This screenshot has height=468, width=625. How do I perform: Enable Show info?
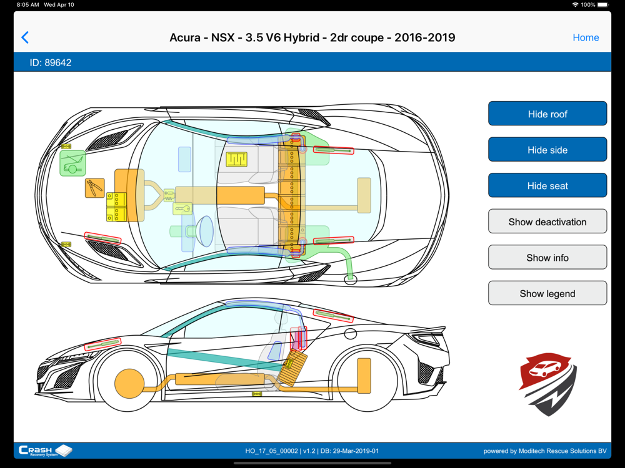click(547, 258)
